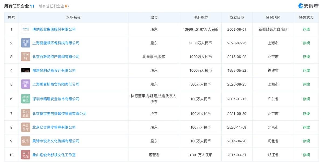Open 深圳市精盾安全技术有限公司 link
The width and height of the screenshot is (323, 162).
[56, 99]
